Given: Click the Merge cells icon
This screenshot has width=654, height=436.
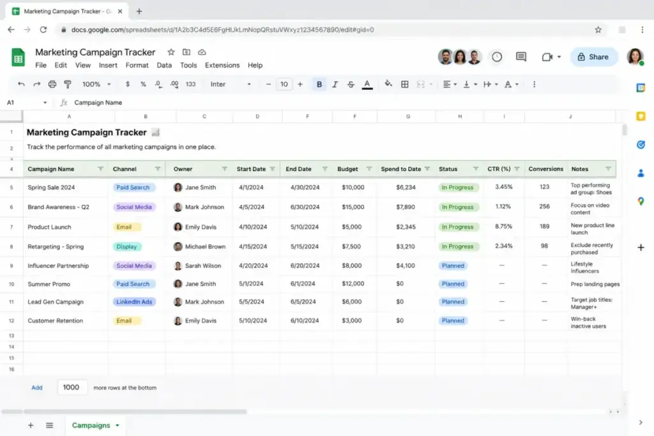Looking at the screenshot, I should point(420,84).
